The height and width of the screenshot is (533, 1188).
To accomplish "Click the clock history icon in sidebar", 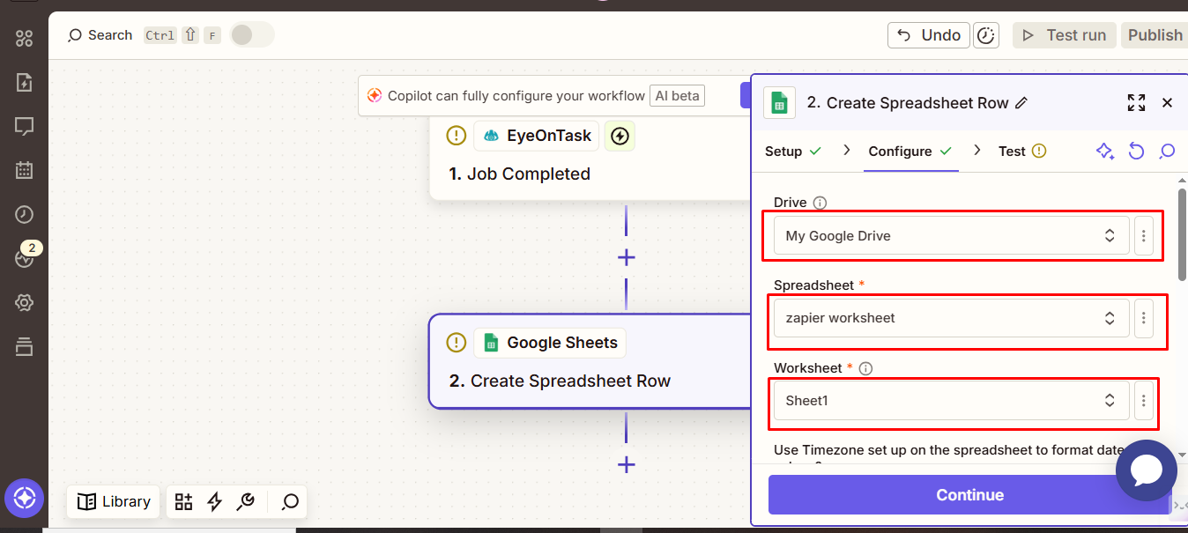I will pyautogui.click(x=24, y=214).
